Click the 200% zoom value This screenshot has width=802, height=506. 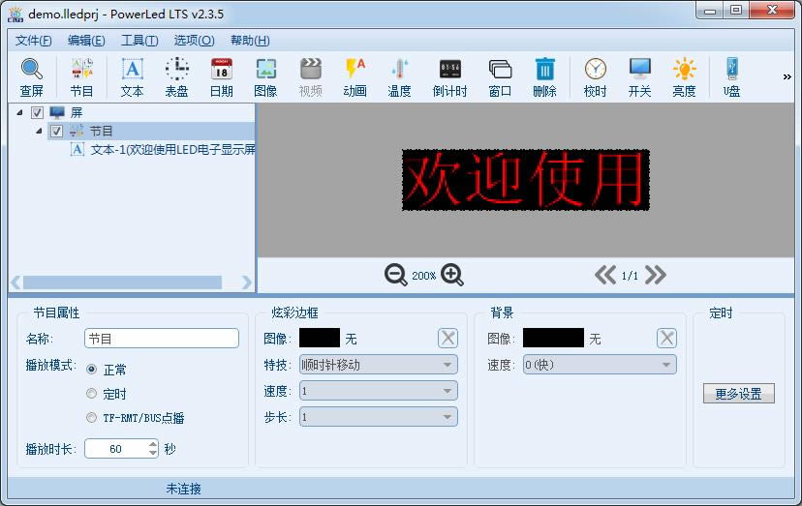tap(424, 276)
